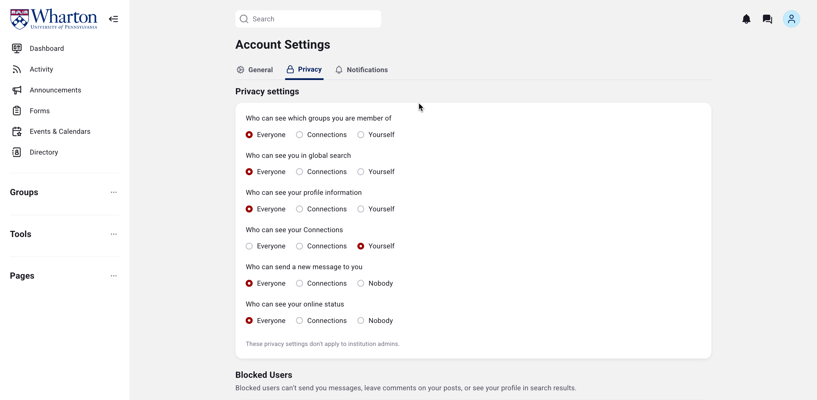Viewport: 817px width, 400px height.
Task: Choose Nobody for online status visibility
Action: click(x=361, y=321)
